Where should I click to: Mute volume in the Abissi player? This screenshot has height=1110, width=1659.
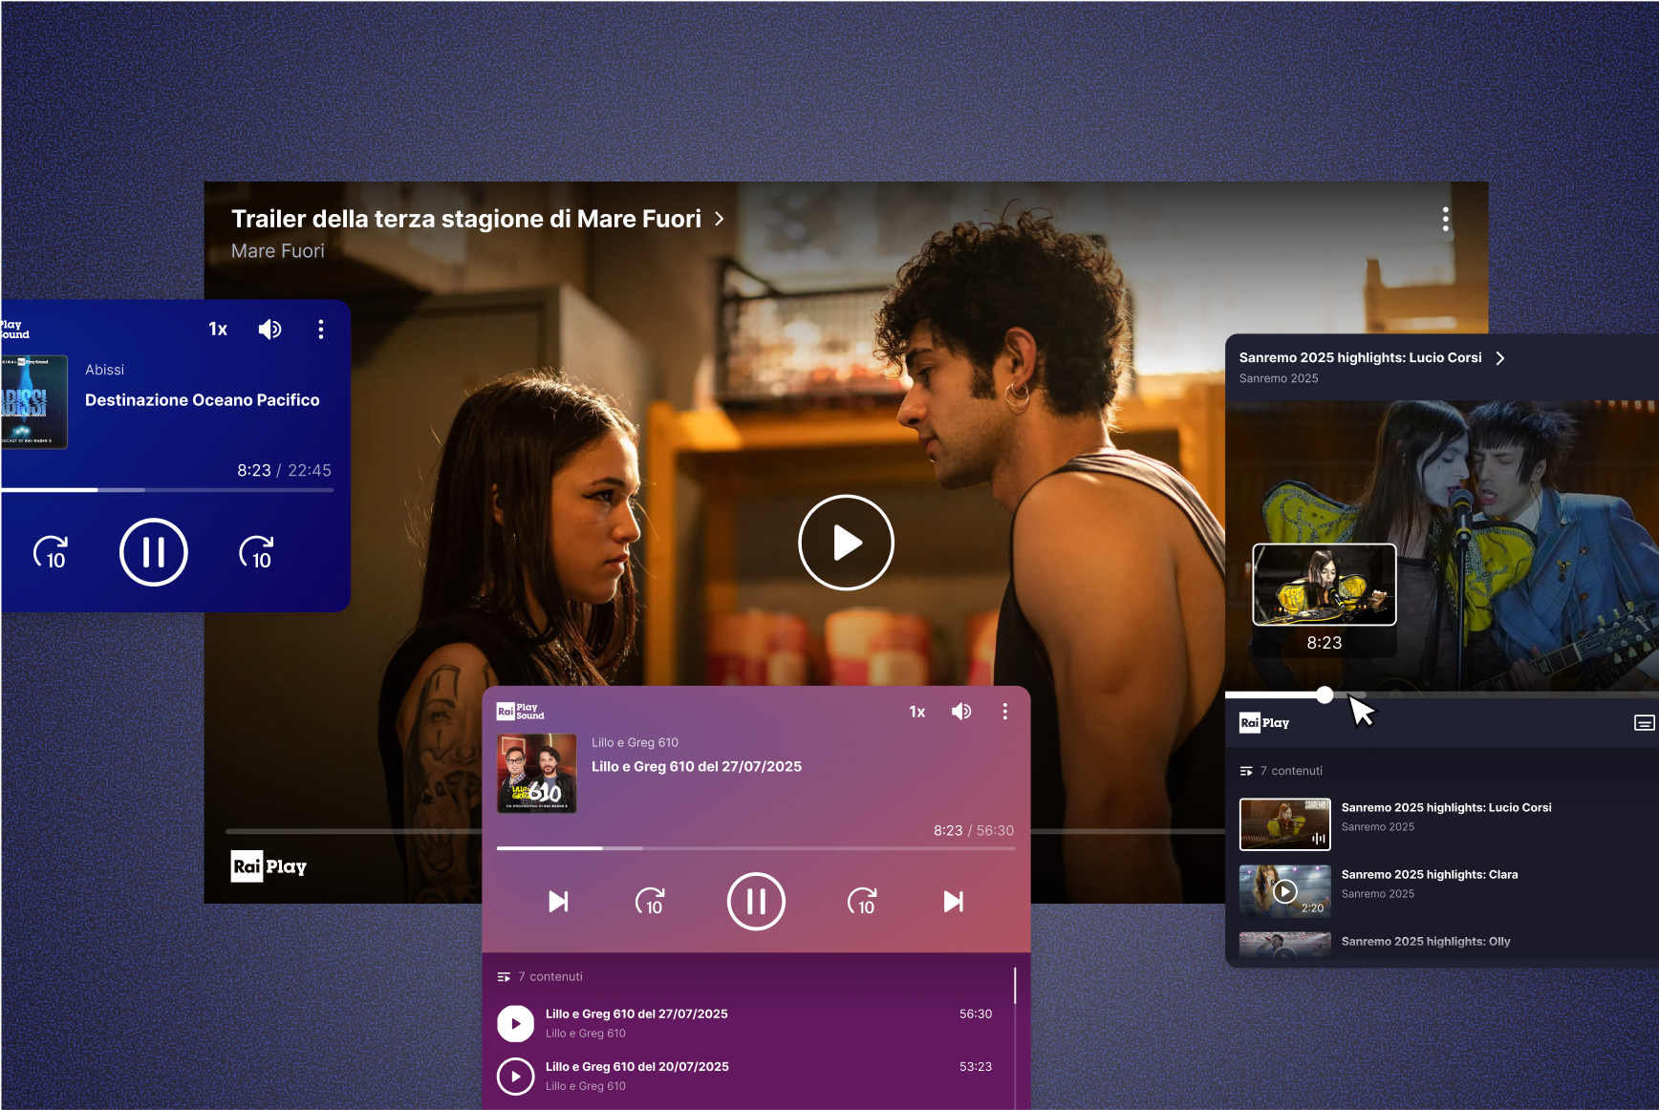tap(270, 330)
